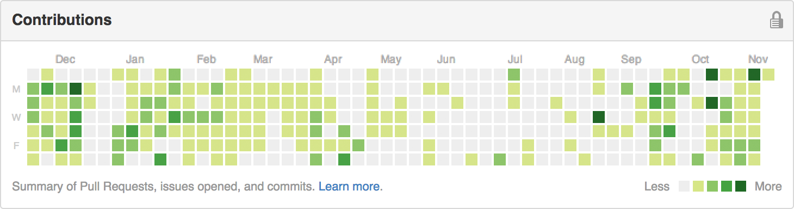794x209 pixels.
Task: Select the darkest green legend swatch
Action: point(741,187)
